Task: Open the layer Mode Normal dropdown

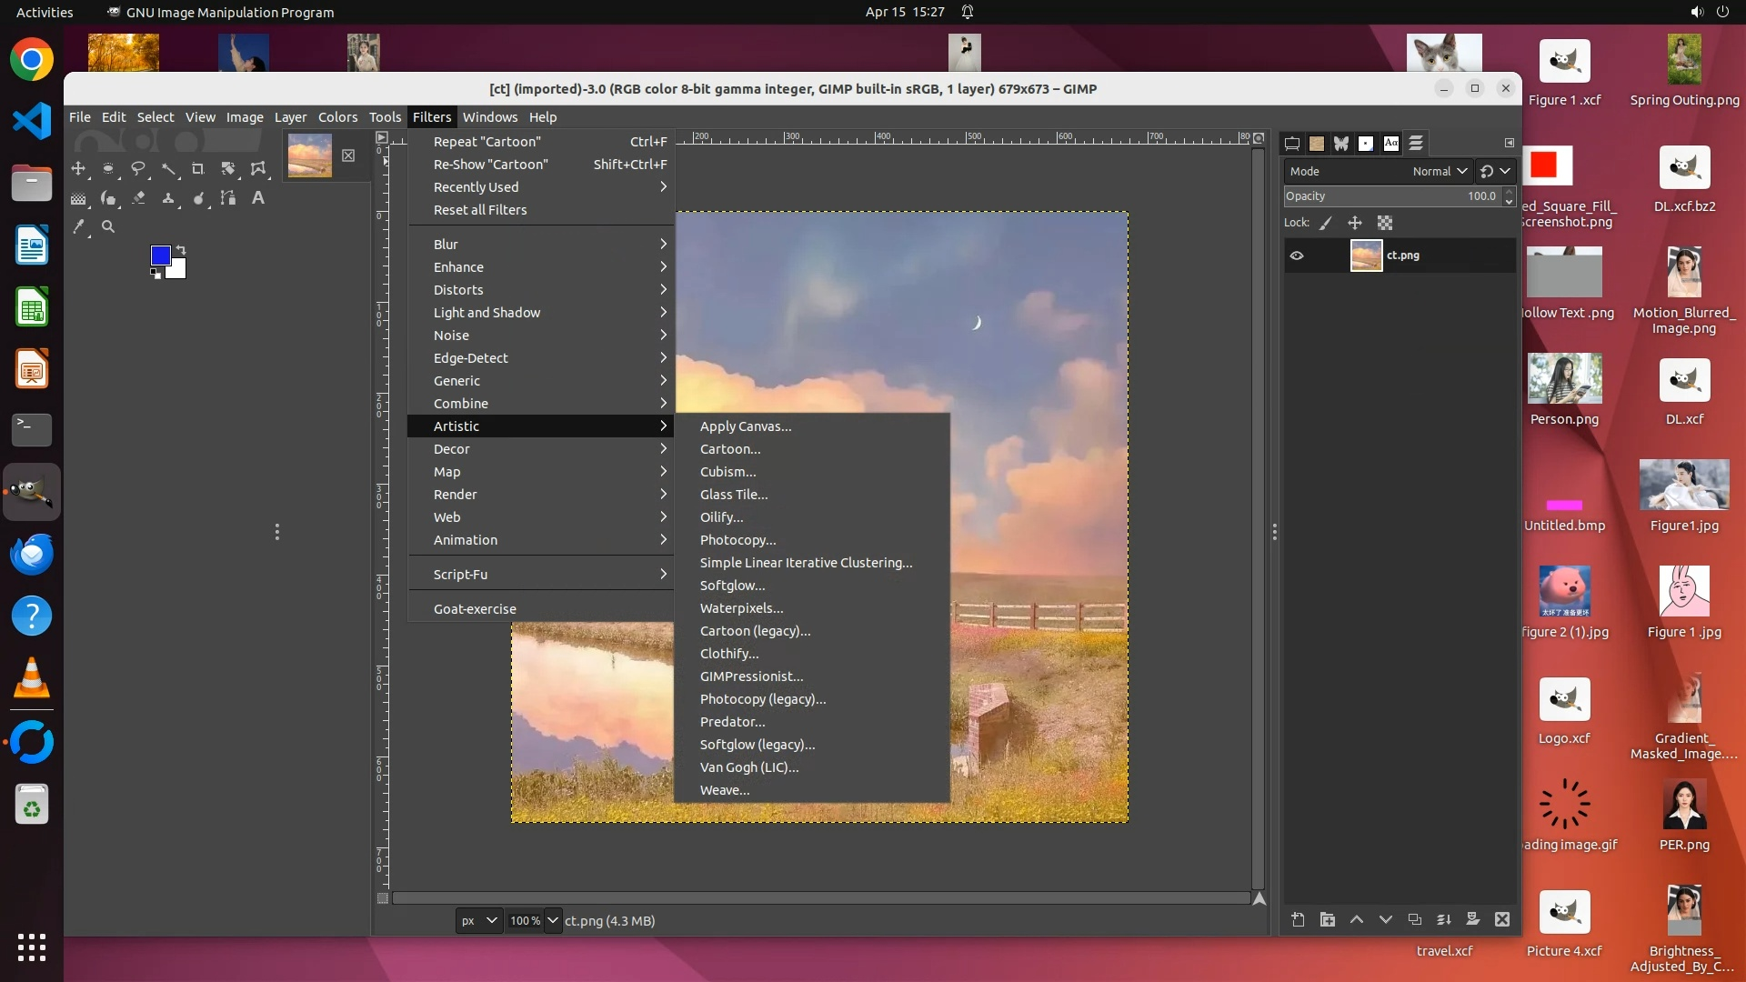Action: tap(1440, 171)
